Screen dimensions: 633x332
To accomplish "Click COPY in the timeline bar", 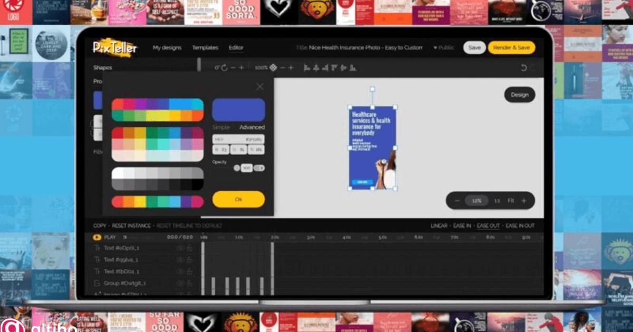I will 100,226.
